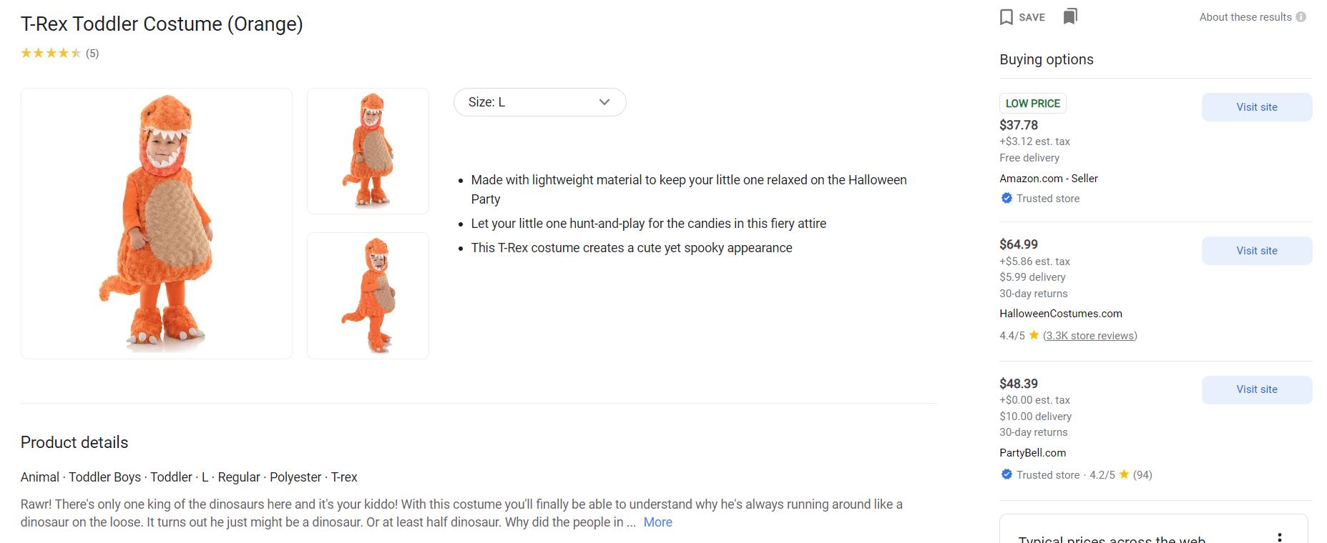Viewport: 1327px width, 543px height.
Task: Select the top front-view costume thumbnail
Action: tap(368, 151)
